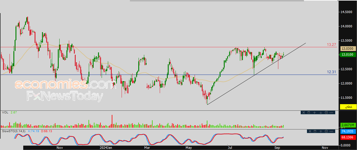Click the Nov label on left of time axis

[x=60, y=148]
